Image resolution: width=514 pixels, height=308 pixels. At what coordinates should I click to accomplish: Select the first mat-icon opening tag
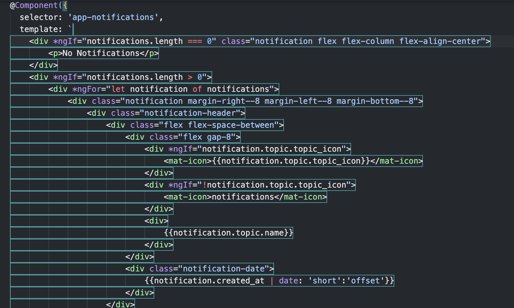187,161
